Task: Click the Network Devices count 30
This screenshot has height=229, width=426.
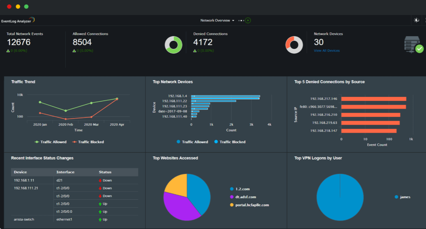Action: (319, 42)
